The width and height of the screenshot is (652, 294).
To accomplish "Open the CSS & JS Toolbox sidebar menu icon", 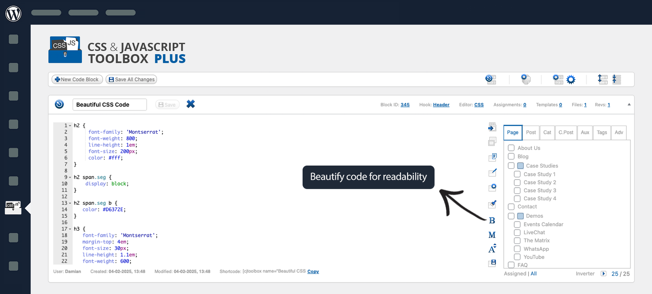I will tap(13, 207).
